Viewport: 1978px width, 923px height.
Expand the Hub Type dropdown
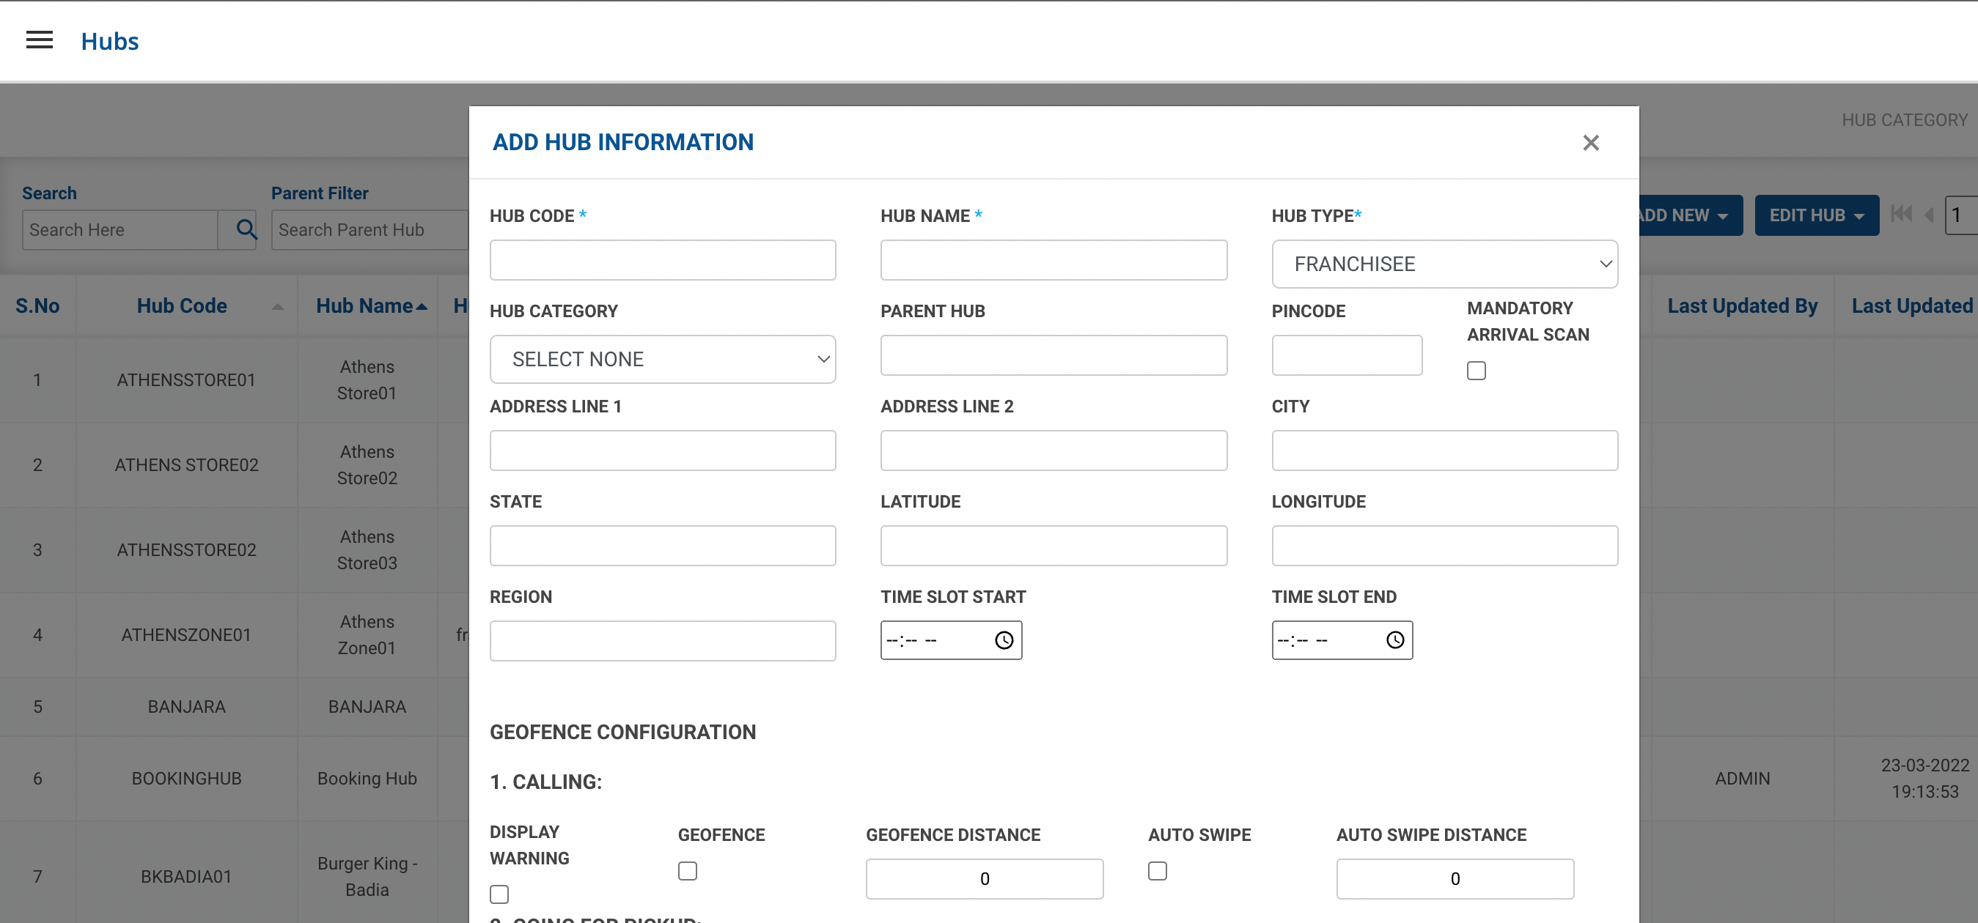pos(1444,264)
